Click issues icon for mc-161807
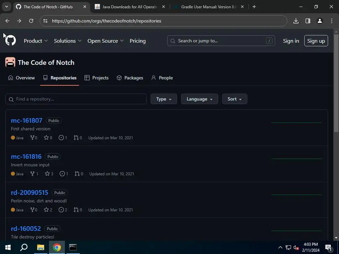 (x=61, y=138)
